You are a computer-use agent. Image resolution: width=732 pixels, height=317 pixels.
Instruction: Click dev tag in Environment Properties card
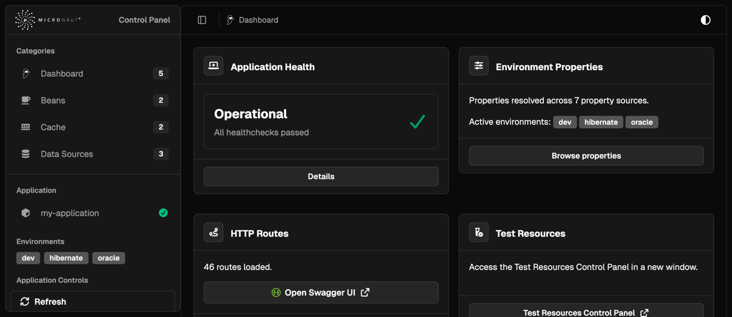click(x=565, y=123)
